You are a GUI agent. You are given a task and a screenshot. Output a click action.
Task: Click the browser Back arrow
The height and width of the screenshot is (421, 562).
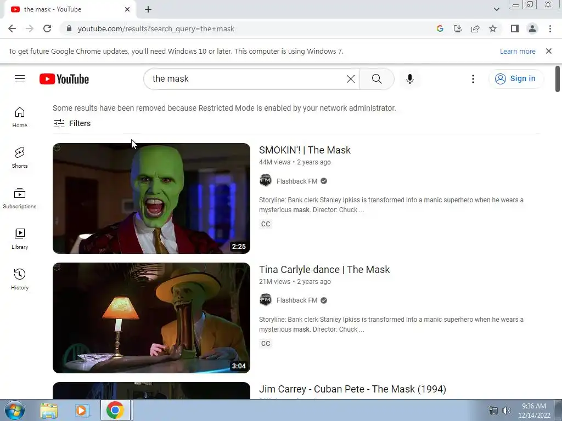(x=12, y=29)
